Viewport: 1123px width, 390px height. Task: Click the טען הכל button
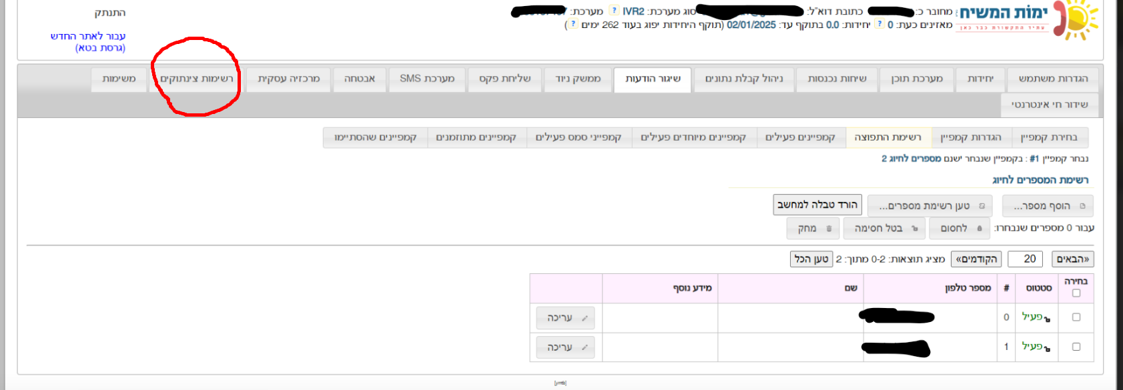[811, 259]
